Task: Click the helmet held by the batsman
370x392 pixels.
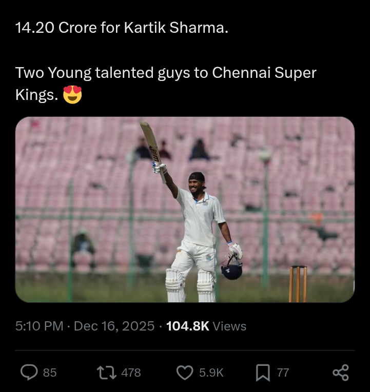Action: tap(231, 268)
